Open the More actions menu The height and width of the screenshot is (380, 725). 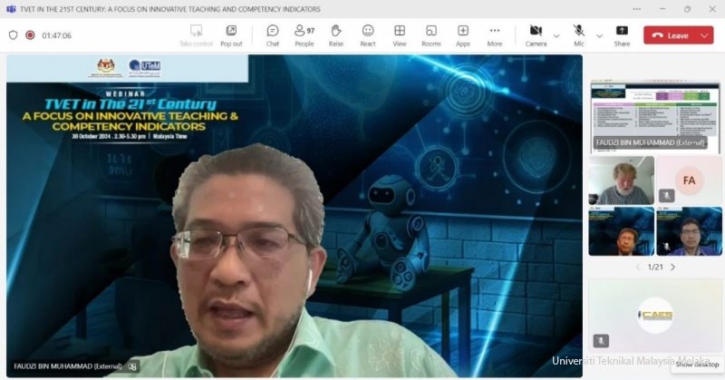(495, 34)
